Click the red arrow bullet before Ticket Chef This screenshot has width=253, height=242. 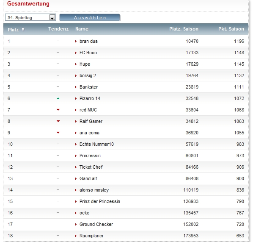(76, 167)
